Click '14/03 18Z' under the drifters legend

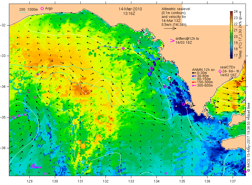183,43
